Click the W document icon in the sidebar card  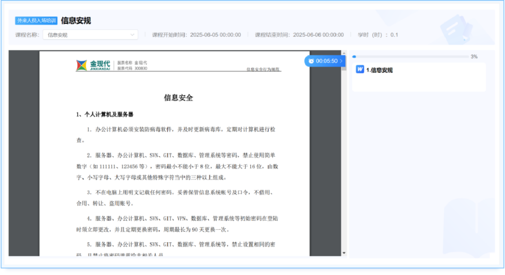coord(360,69)
